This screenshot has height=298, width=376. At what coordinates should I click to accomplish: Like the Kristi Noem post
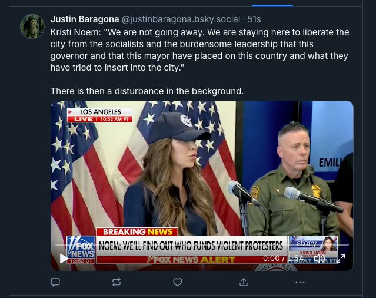pos(178,282)
